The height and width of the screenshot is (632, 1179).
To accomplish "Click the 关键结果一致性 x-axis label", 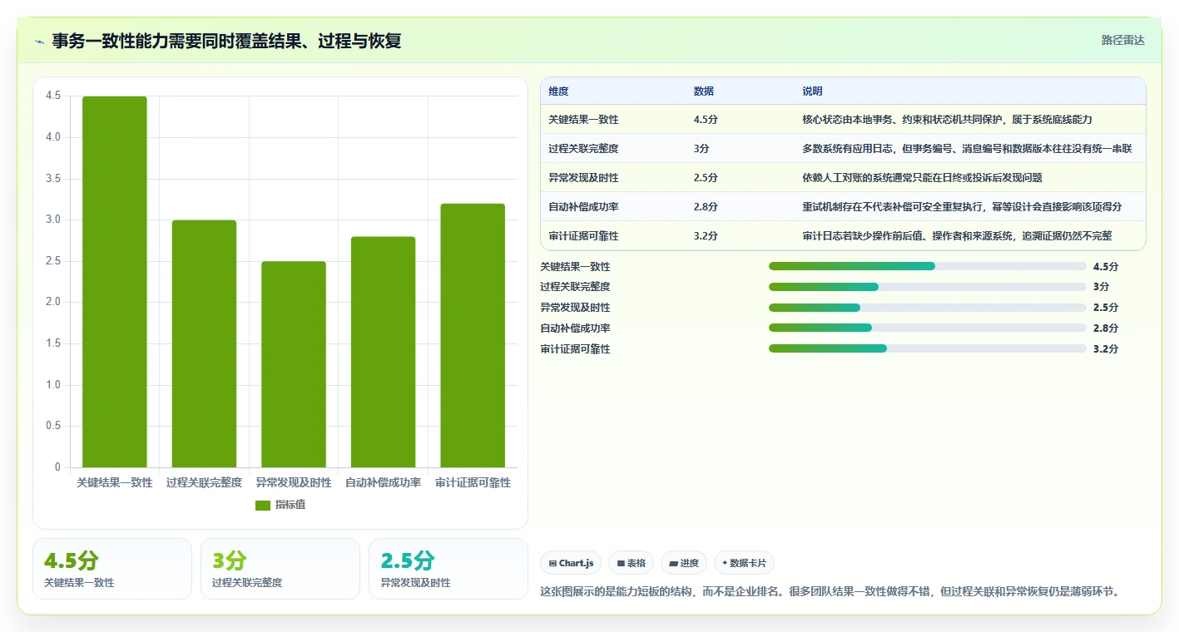I will coord(115,482).
